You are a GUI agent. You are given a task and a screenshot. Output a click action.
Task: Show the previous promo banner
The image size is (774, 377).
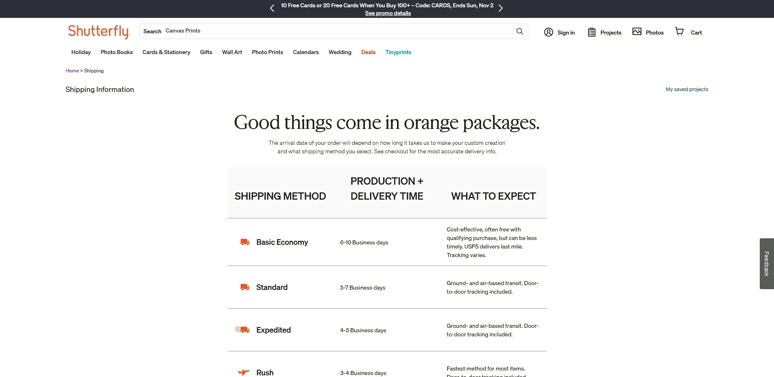(x=272, y=8)
